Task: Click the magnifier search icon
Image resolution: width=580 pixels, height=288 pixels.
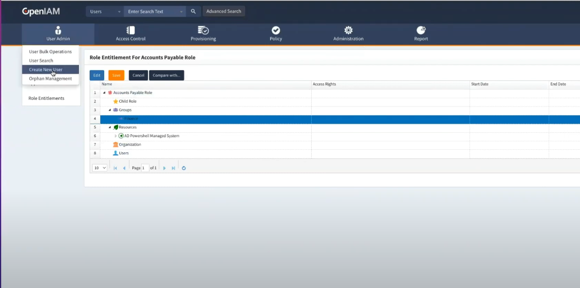Action: pos(193,12)
